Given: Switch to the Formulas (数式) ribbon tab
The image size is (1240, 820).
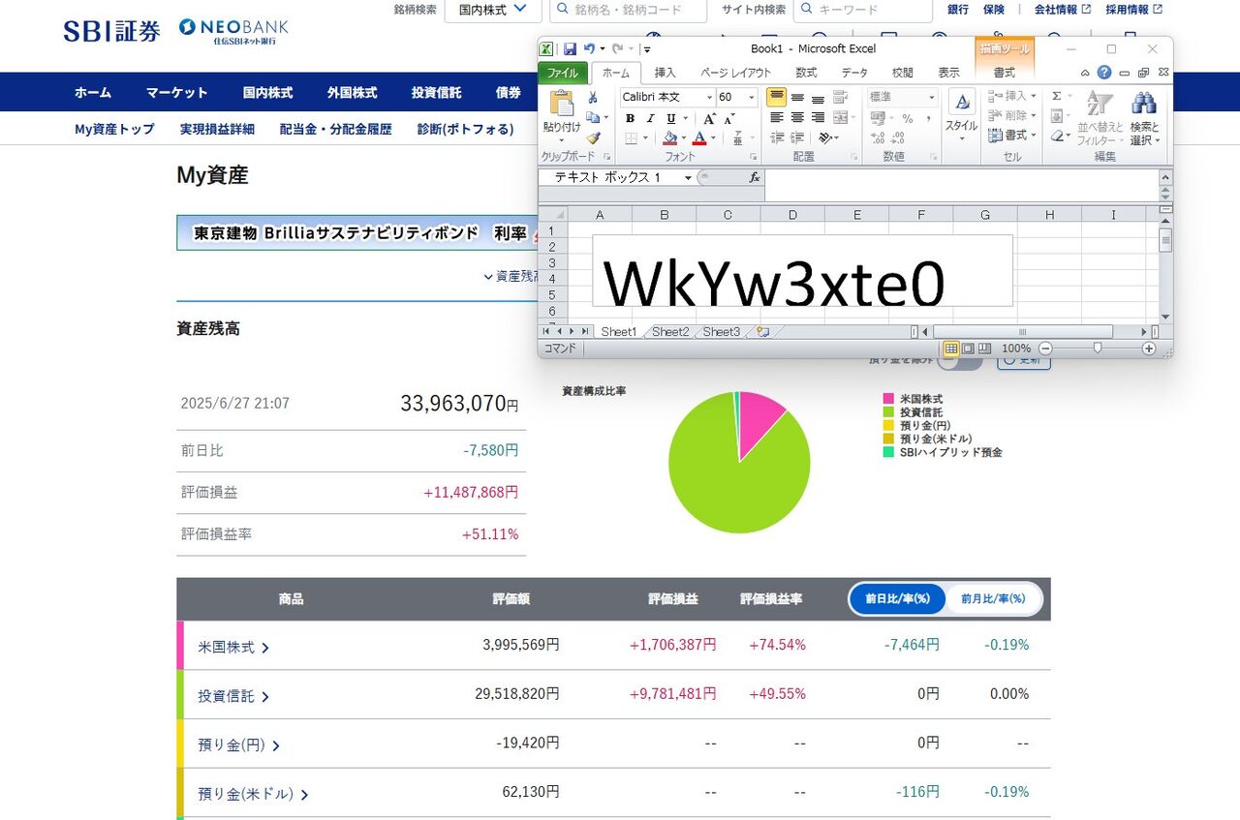Looking at the screenshot, I should (x=806, y=73).
